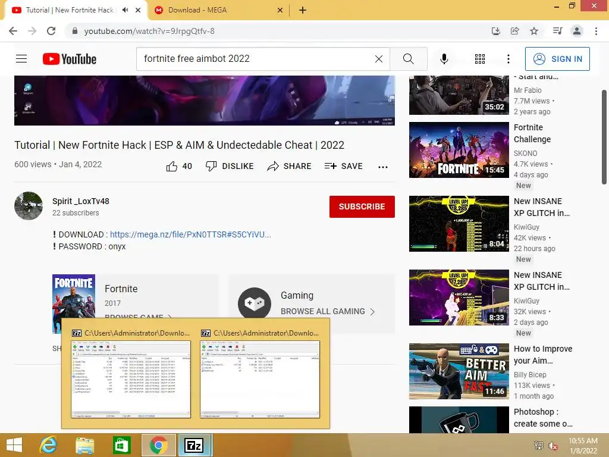This screenshot has height=457, width=609.
Task: Launch Internet Explorer from taskbar
Action: [x=49, y=445]
